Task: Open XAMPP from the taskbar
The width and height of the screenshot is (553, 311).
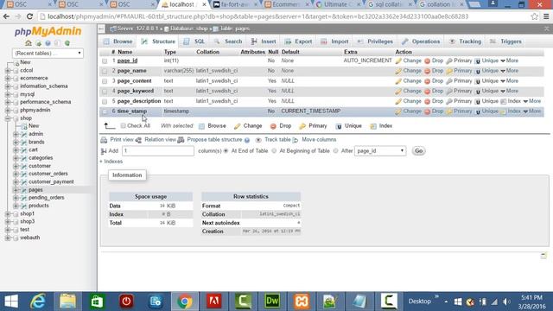Action: (x=302, y=301)
